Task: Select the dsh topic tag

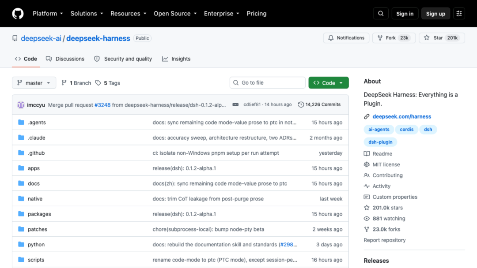Action: 428,129
